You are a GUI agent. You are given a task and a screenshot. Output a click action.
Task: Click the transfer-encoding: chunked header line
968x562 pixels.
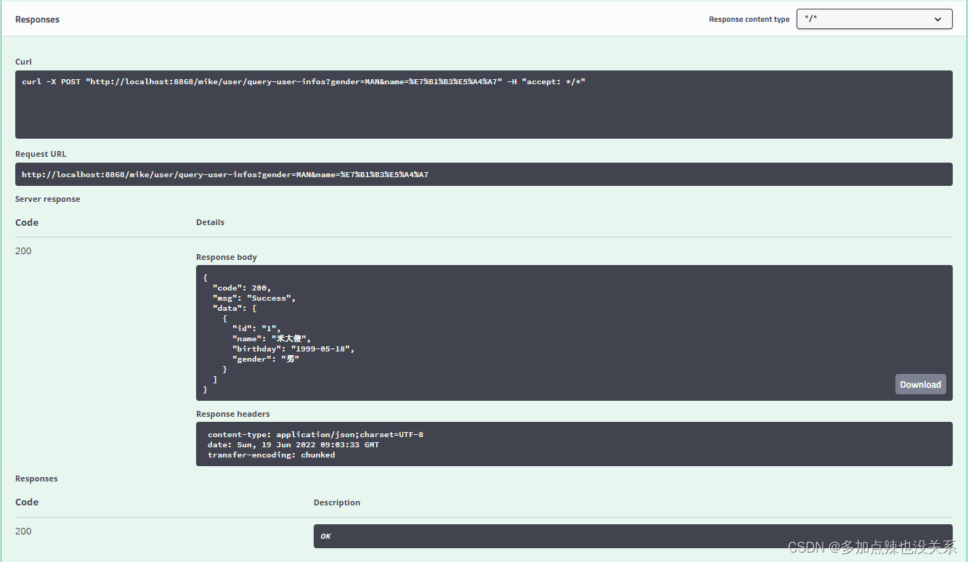click(272, 455)
